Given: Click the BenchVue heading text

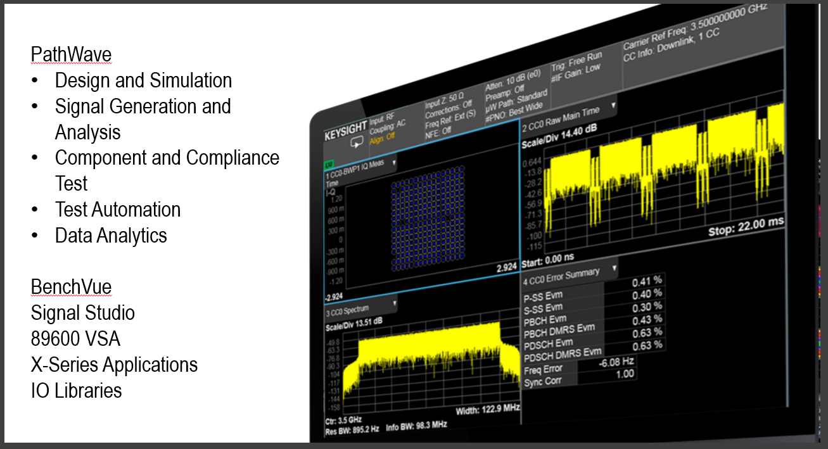Looking at the screenshot, I should pos(71,287).
